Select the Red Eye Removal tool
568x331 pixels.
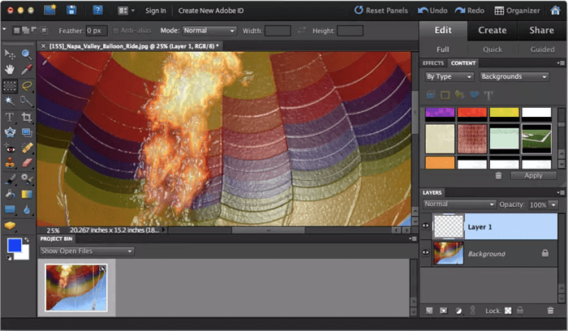10,148
